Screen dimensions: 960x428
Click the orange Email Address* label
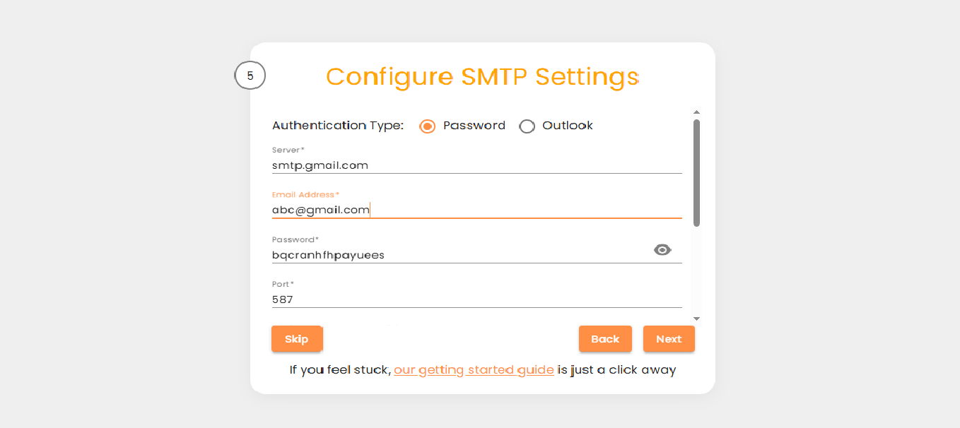click(x=305, y=194)
